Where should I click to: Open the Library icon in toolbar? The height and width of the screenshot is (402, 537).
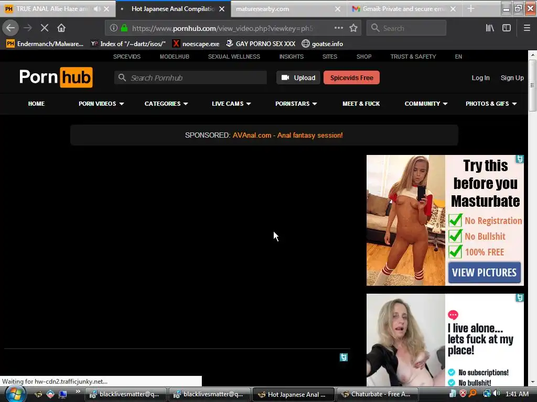point(490,28)
